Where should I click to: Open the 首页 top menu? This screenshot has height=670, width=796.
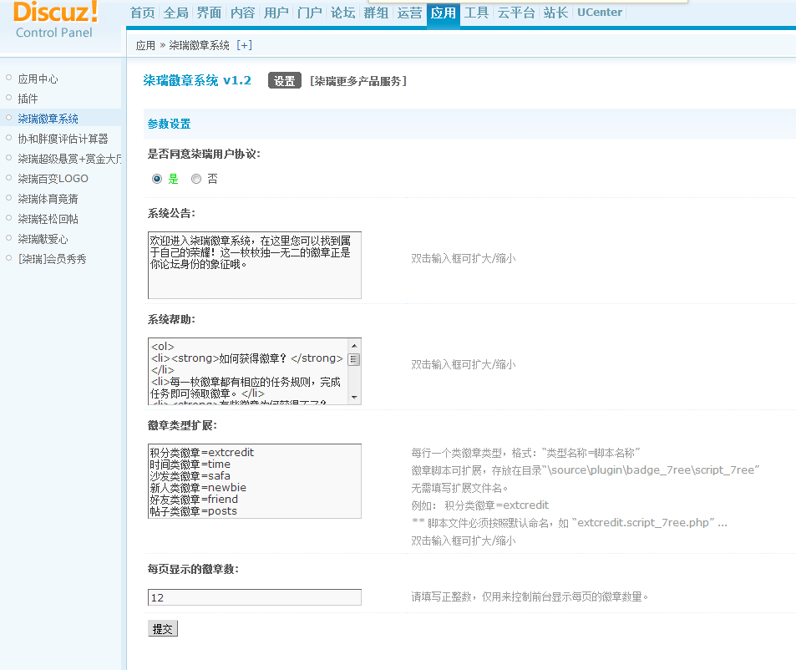[x=143, y=13]
